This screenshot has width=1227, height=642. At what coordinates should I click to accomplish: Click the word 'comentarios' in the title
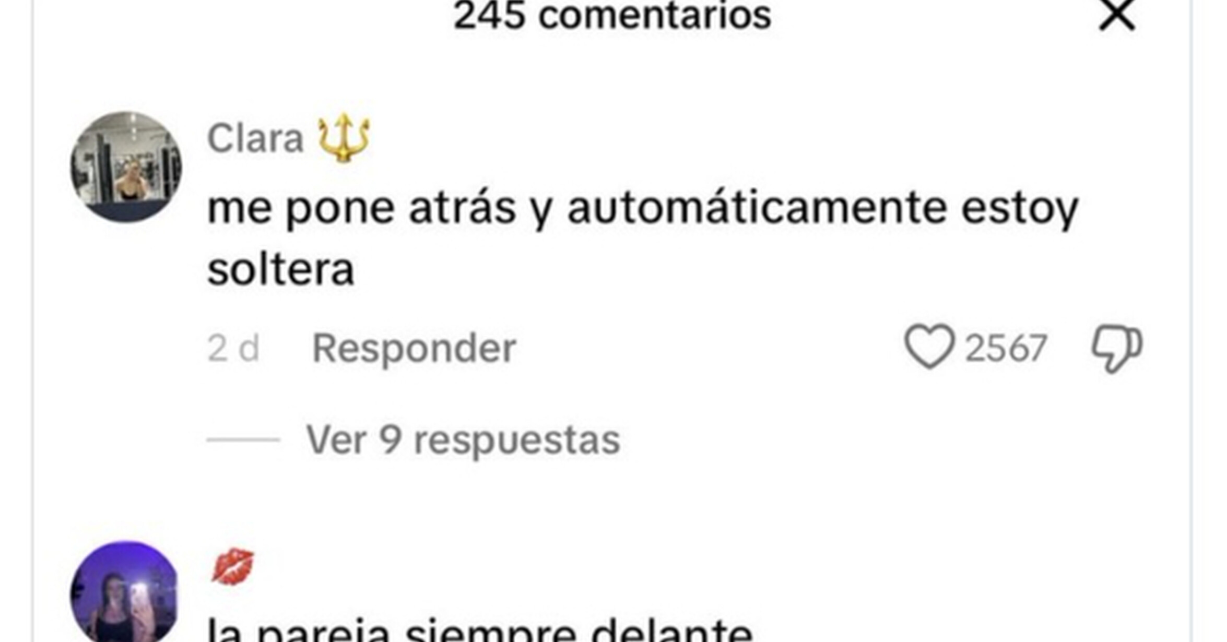(655, 16)
